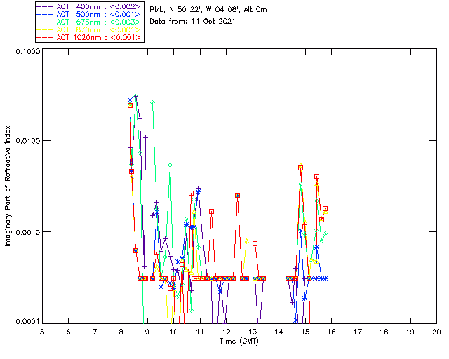
Task: Click the y-axis title Imaginary Part of Refractive index
Action: [x=8, y=186]
